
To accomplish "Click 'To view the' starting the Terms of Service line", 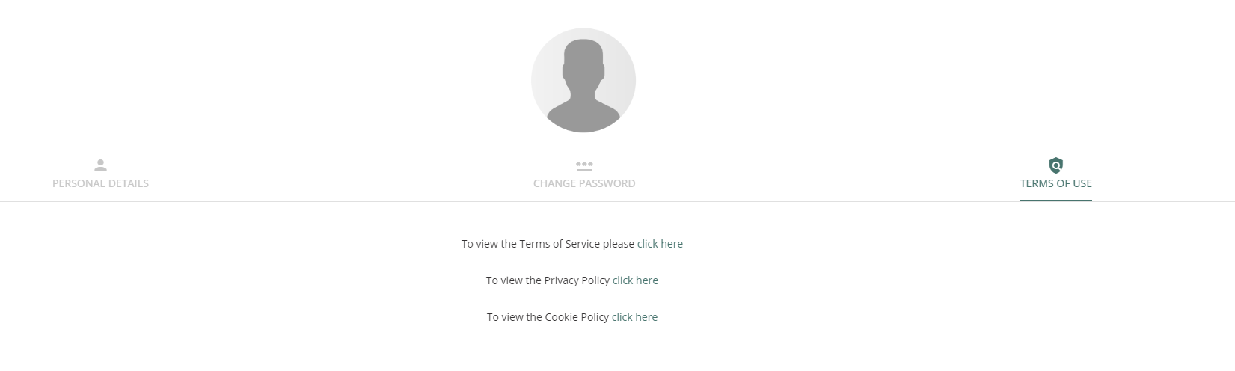I will 488,244.
